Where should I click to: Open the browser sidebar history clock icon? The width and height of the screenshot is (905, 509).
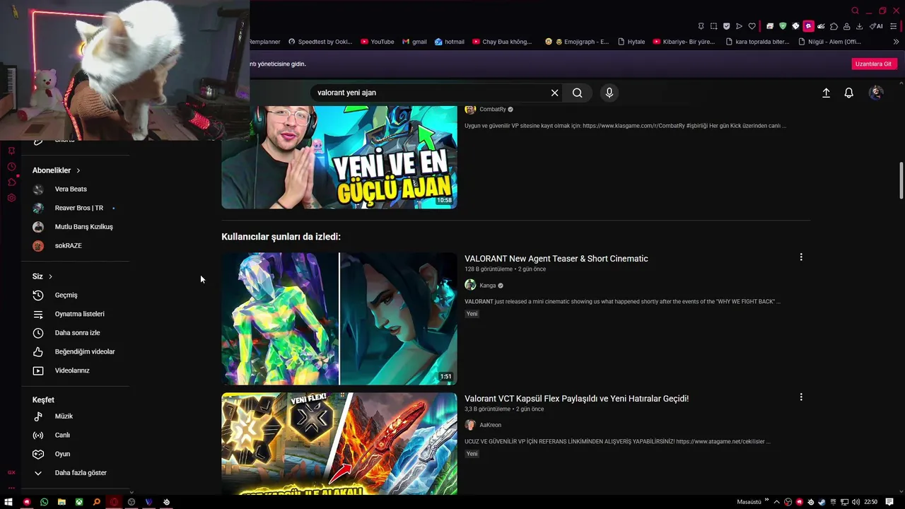coord(11,167)
